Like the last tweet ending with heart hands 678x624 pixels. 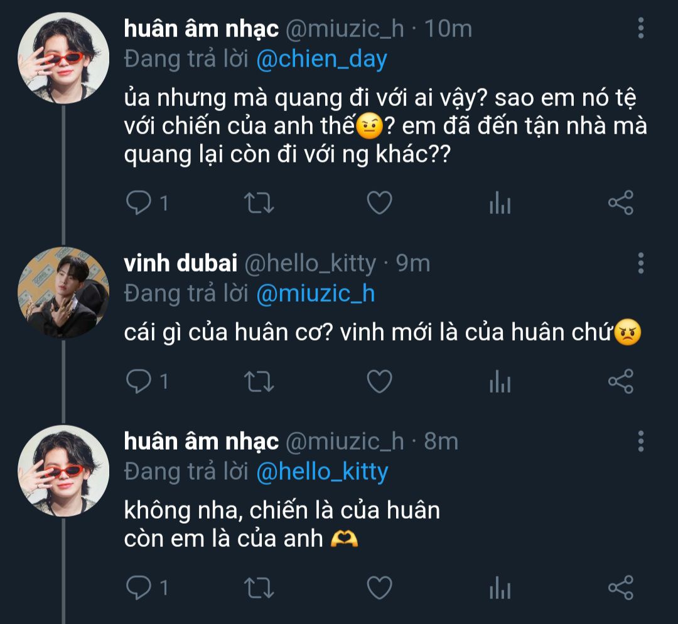tap(379, 588)
